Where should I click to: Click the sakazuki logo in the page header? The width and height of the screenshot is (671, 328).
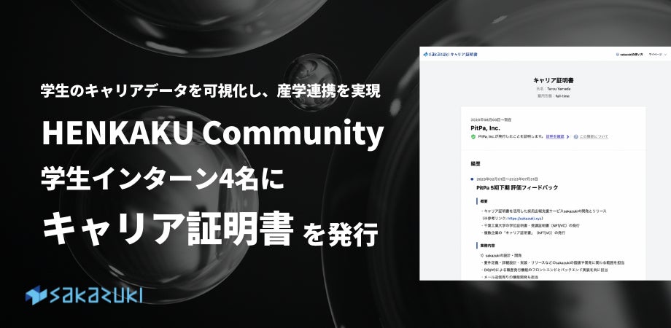450,55
